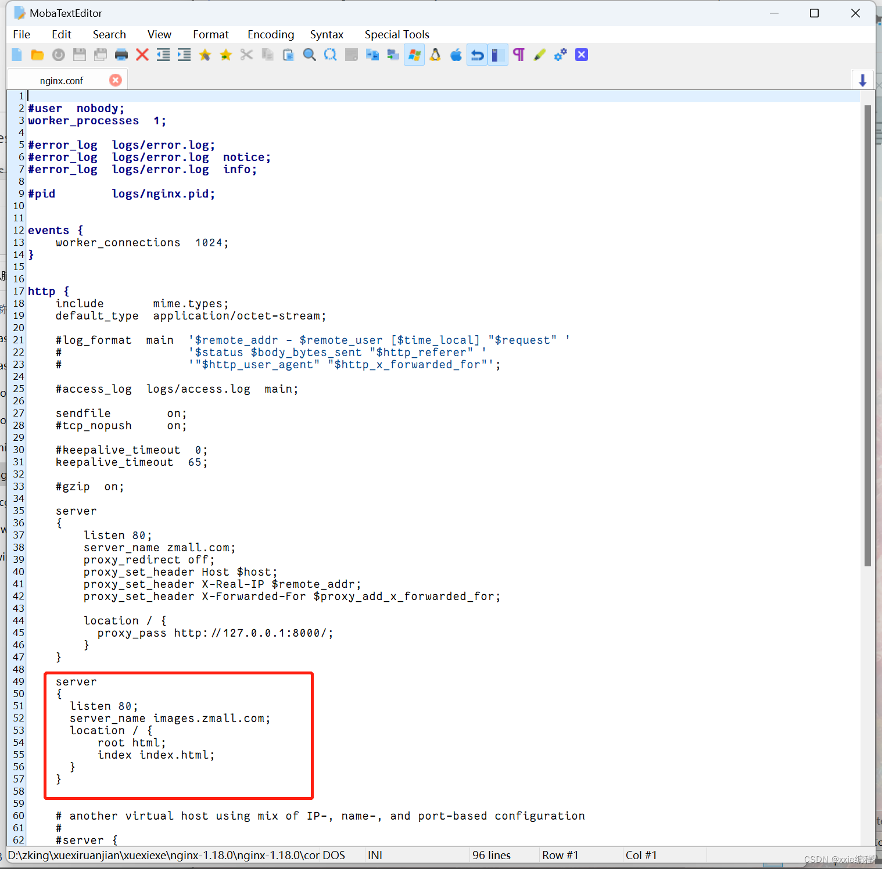
Task: Toggle line numbers column icon
Action: (x=497, y=55)
